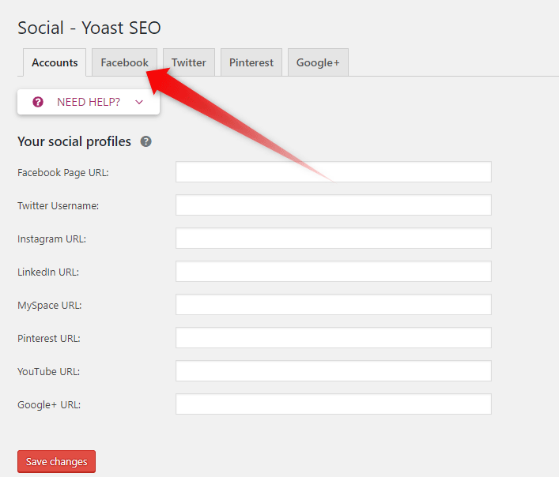Viewport: 559px width, 477px height.
Task: Focus the Facebook Page URL field
Action: [x=333, y=172]
